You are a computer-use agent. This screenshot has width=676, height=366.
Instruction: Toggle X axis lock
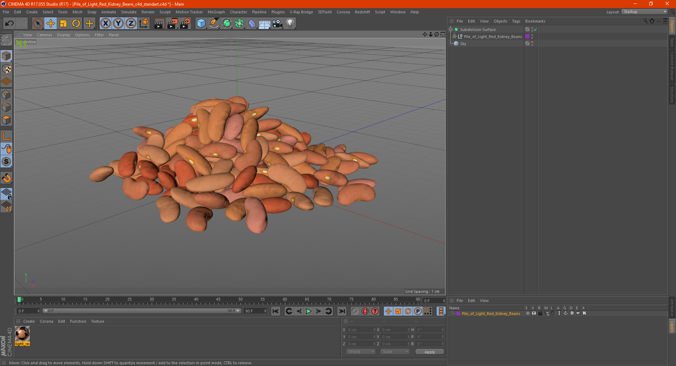[105, 24]
